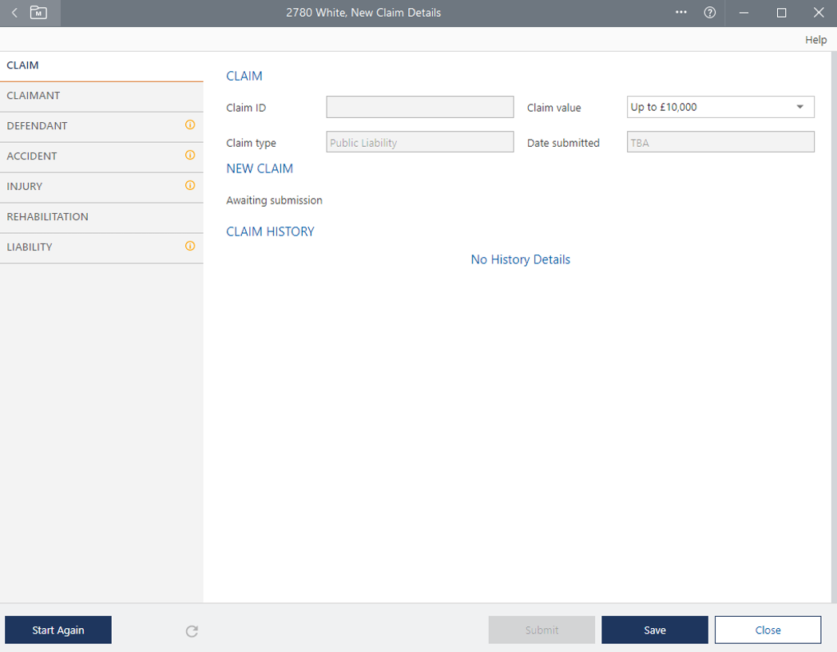This screenshot has height=652, width=837.
Task: Click the refresh icon in bottom bar
Action: (x=192, y=631)
